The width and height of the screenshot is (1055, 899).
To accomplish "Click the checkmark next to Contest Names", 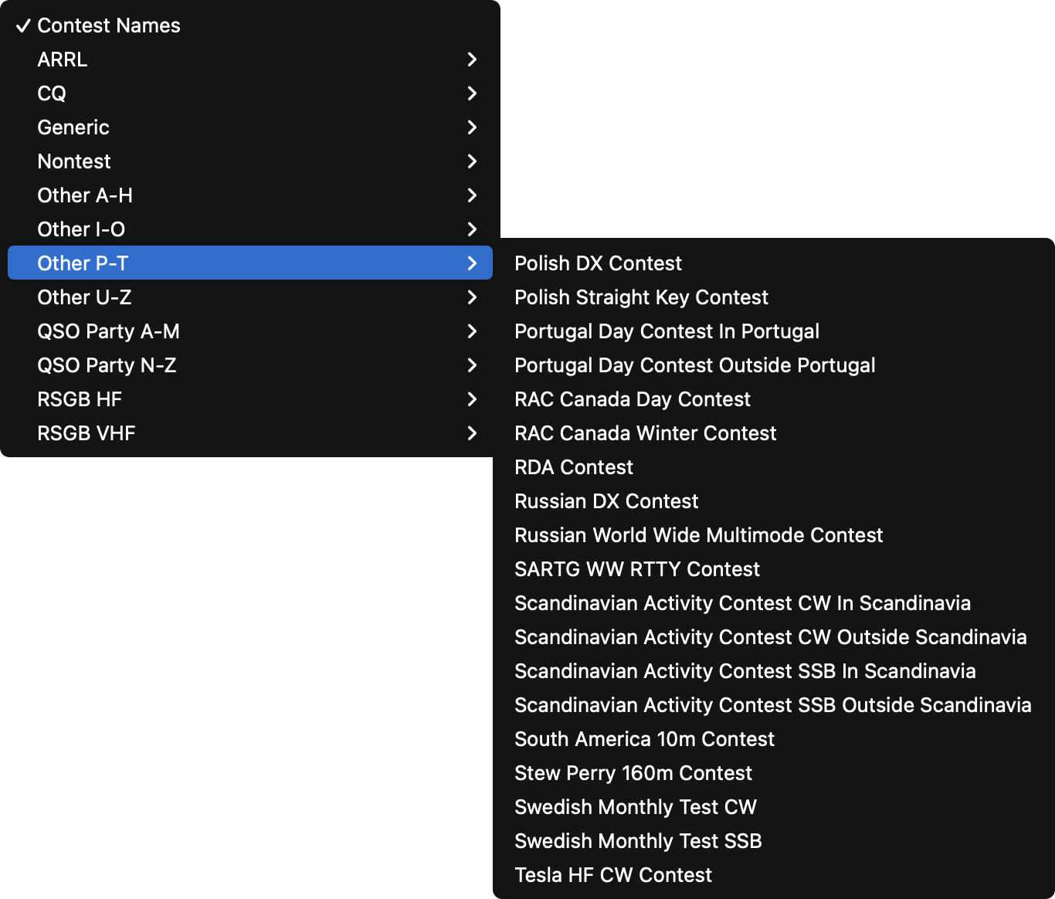I will point(23,25).
